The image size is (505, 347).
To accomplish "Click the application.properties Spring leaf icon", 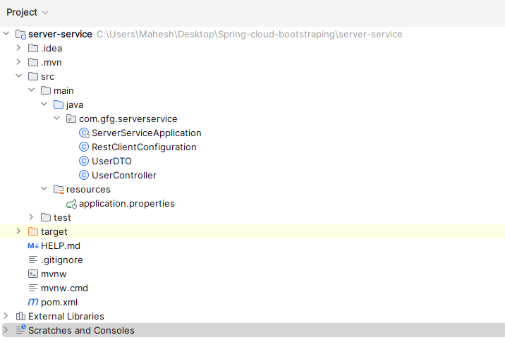I will point(71,203).
